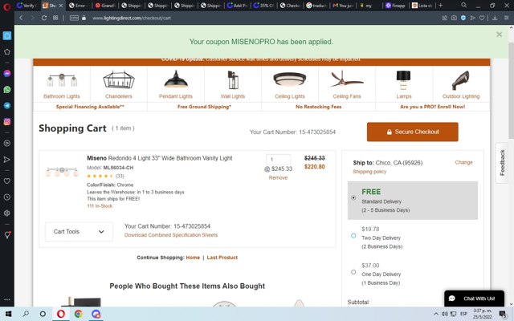Open the Opera main menu logo
Viewport: 514px width, 321px height.
[x=6, y=6]
